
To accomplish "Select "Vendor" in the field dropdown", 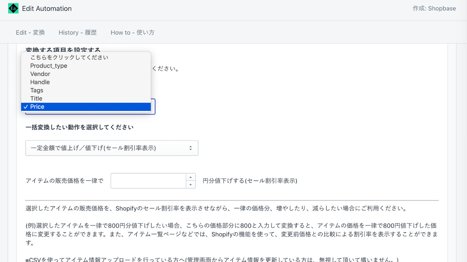I will tap(40, 74).
